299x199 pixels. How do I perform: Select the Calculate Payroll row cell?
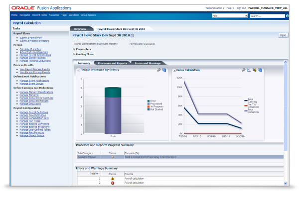(89, 157)
